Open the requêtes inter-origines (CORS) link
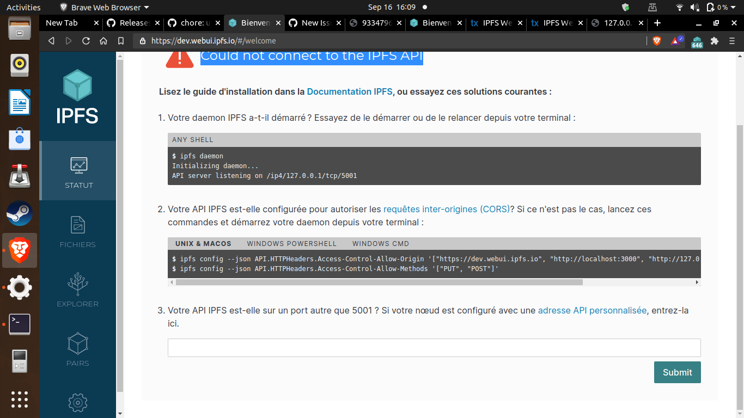The width and height of the screenshot is (744, 418). click(x=447, y=209)
